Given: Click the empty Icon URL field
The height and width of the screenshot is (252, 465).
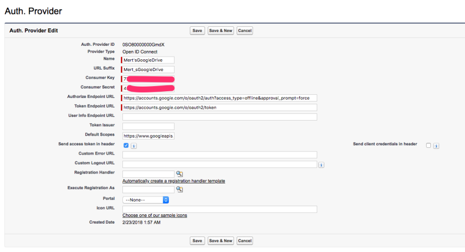Looking at the screenshot, I should [x=219, y=209].
